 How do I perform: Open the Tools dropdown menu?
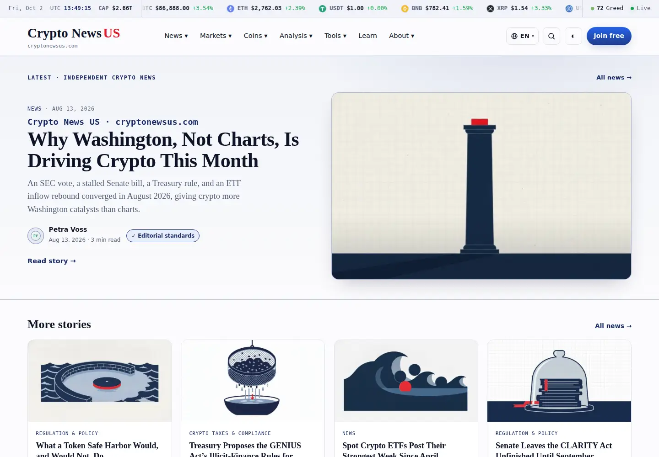click(335, 36)
